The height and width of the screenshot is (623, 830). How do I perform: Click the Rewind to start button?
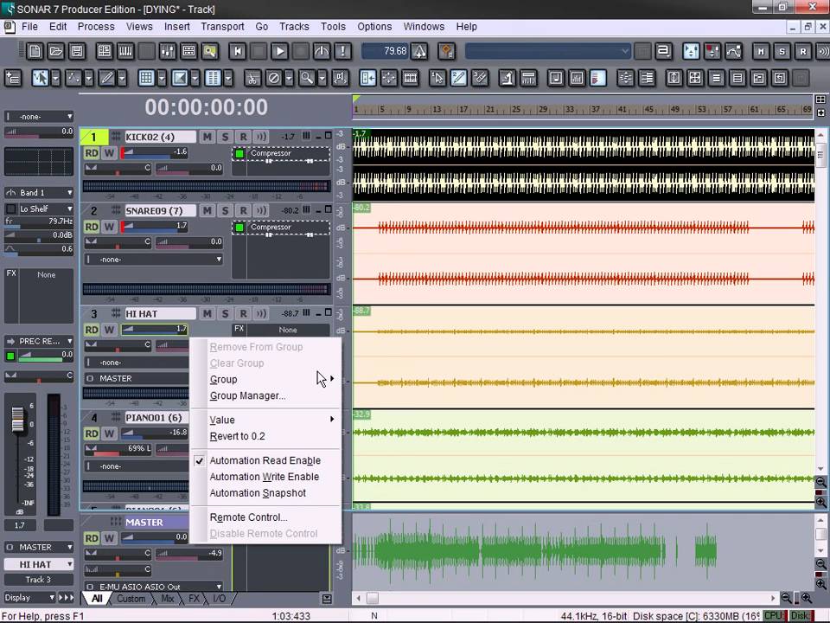click(238, 52)
